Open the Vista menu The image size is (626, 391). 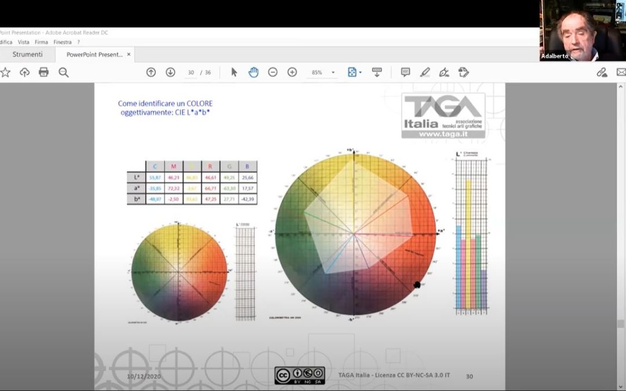(24, 42)
